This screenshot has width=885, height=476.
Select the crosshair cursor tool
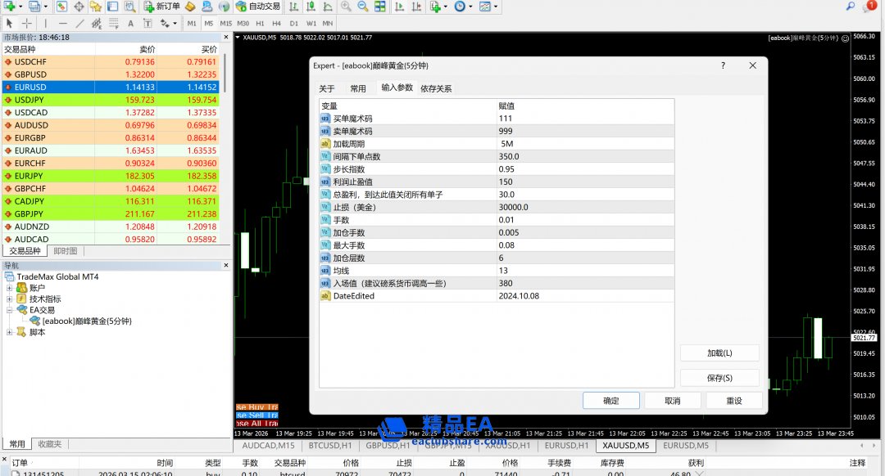(x=27, y=23)
